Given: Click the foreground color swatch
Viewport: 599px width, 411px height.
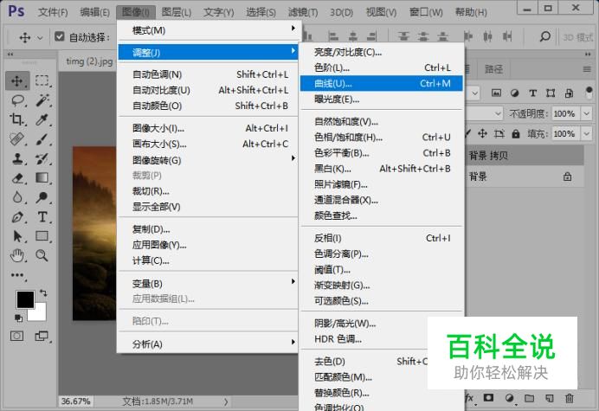Looking at the screenshot, I should tap(25, 299).
